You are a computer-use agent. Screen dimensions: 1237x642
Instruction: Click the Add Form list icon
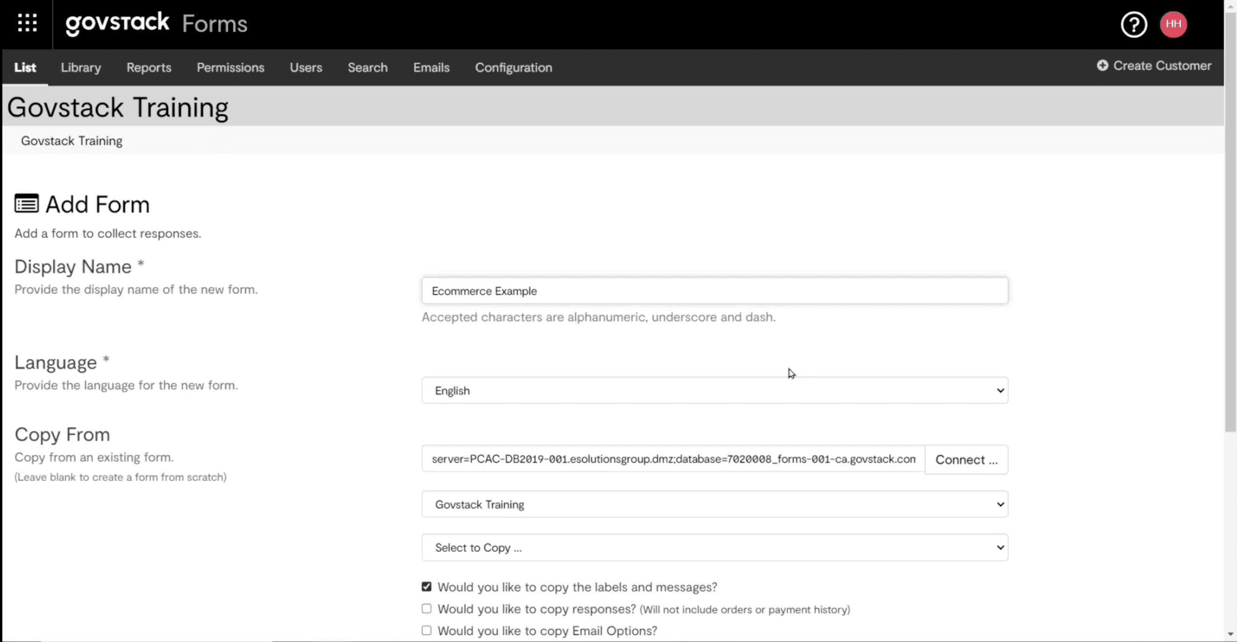click(x=27, y=203)
